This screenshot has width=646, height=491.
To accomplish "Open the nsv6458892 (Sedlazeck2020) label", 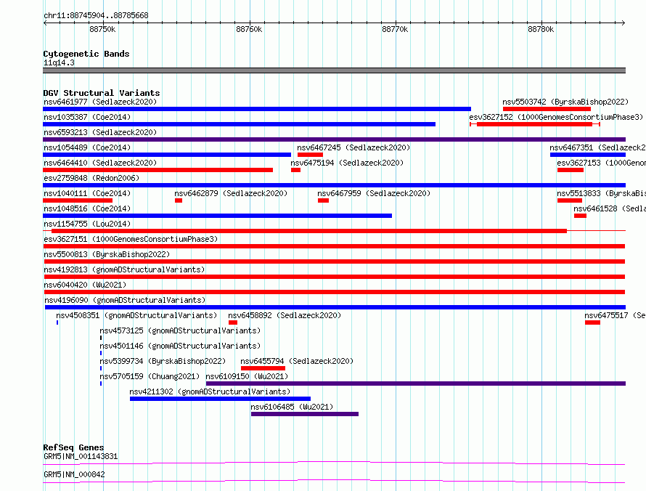I will point(285,315).
